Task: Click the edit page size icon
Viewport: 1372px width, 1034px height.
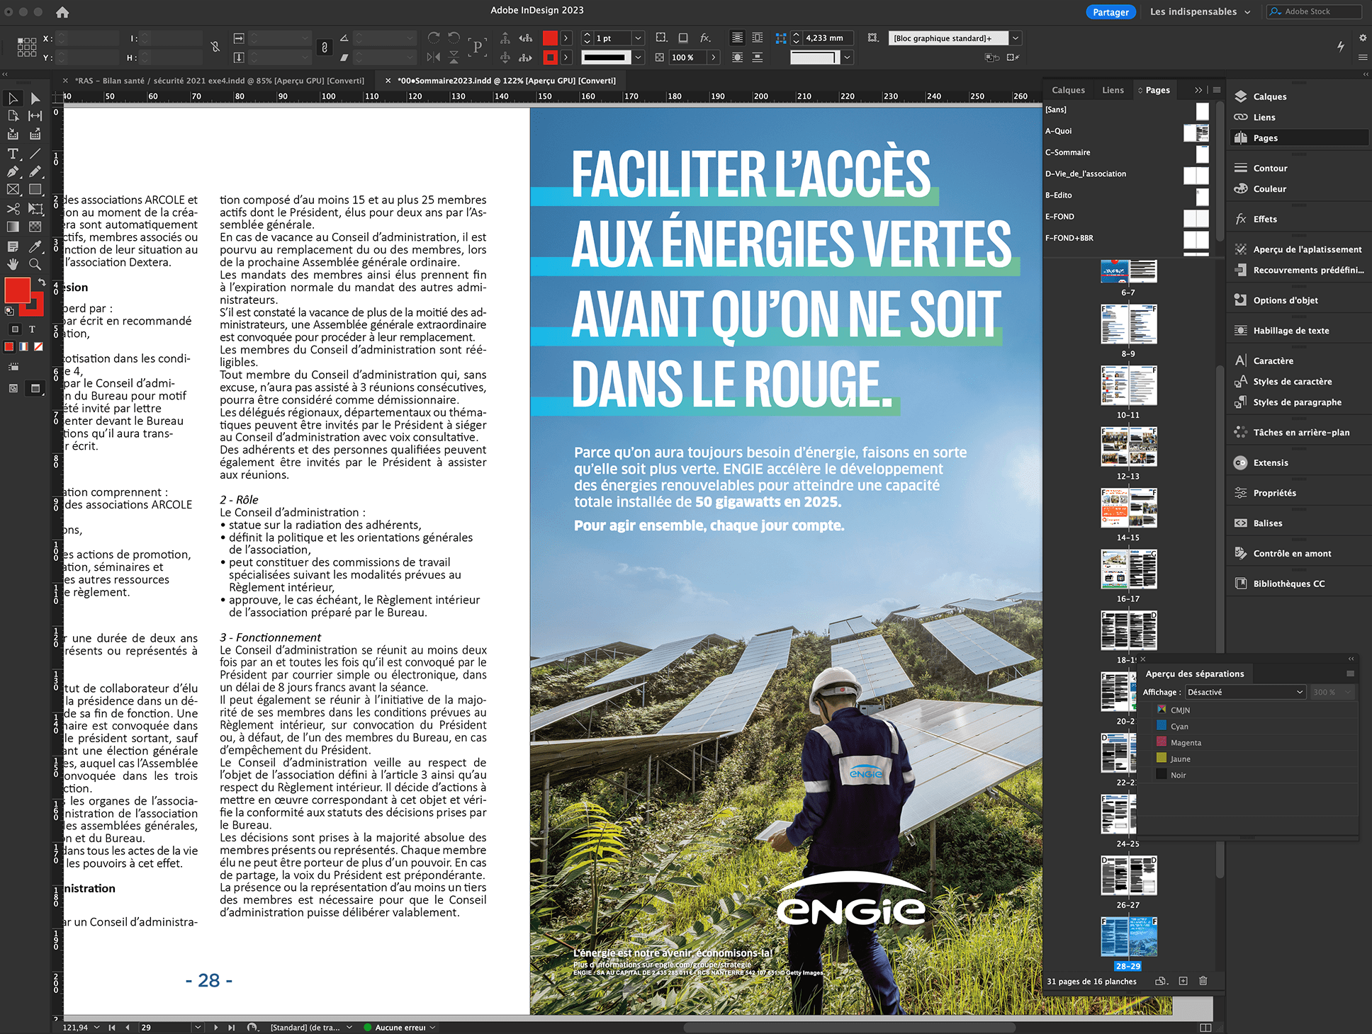Action: pos(1161,981)
